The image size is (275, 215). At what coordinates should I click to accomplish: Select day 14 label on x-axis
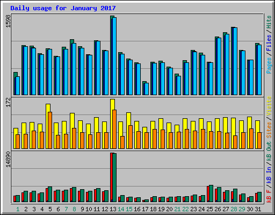[x=121, y=209]
